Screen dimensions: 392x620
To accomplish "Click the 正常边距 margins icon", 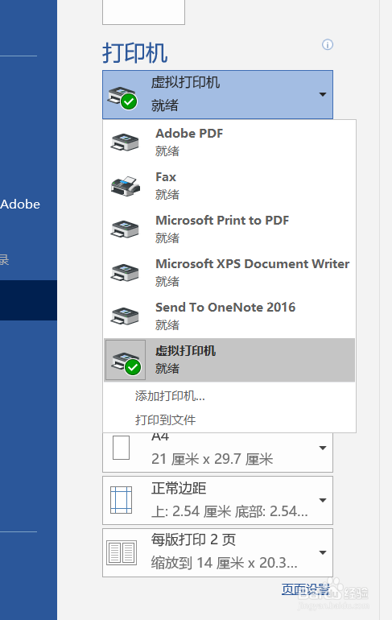I will [121, 500].
